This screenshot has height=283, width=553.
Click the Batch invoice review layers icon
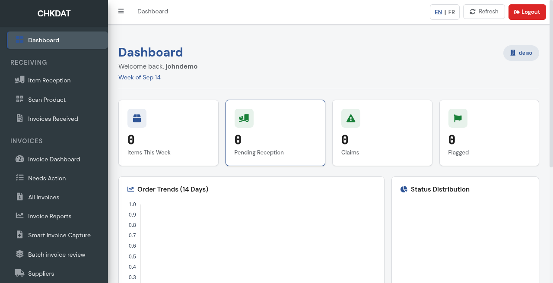pyautogui.click(x=19, y=254)
